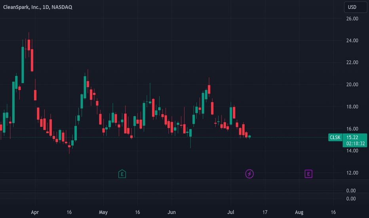Click the purple lightning bolt event marker
Viewport: 369px width, 218px height.
point(249,174)
